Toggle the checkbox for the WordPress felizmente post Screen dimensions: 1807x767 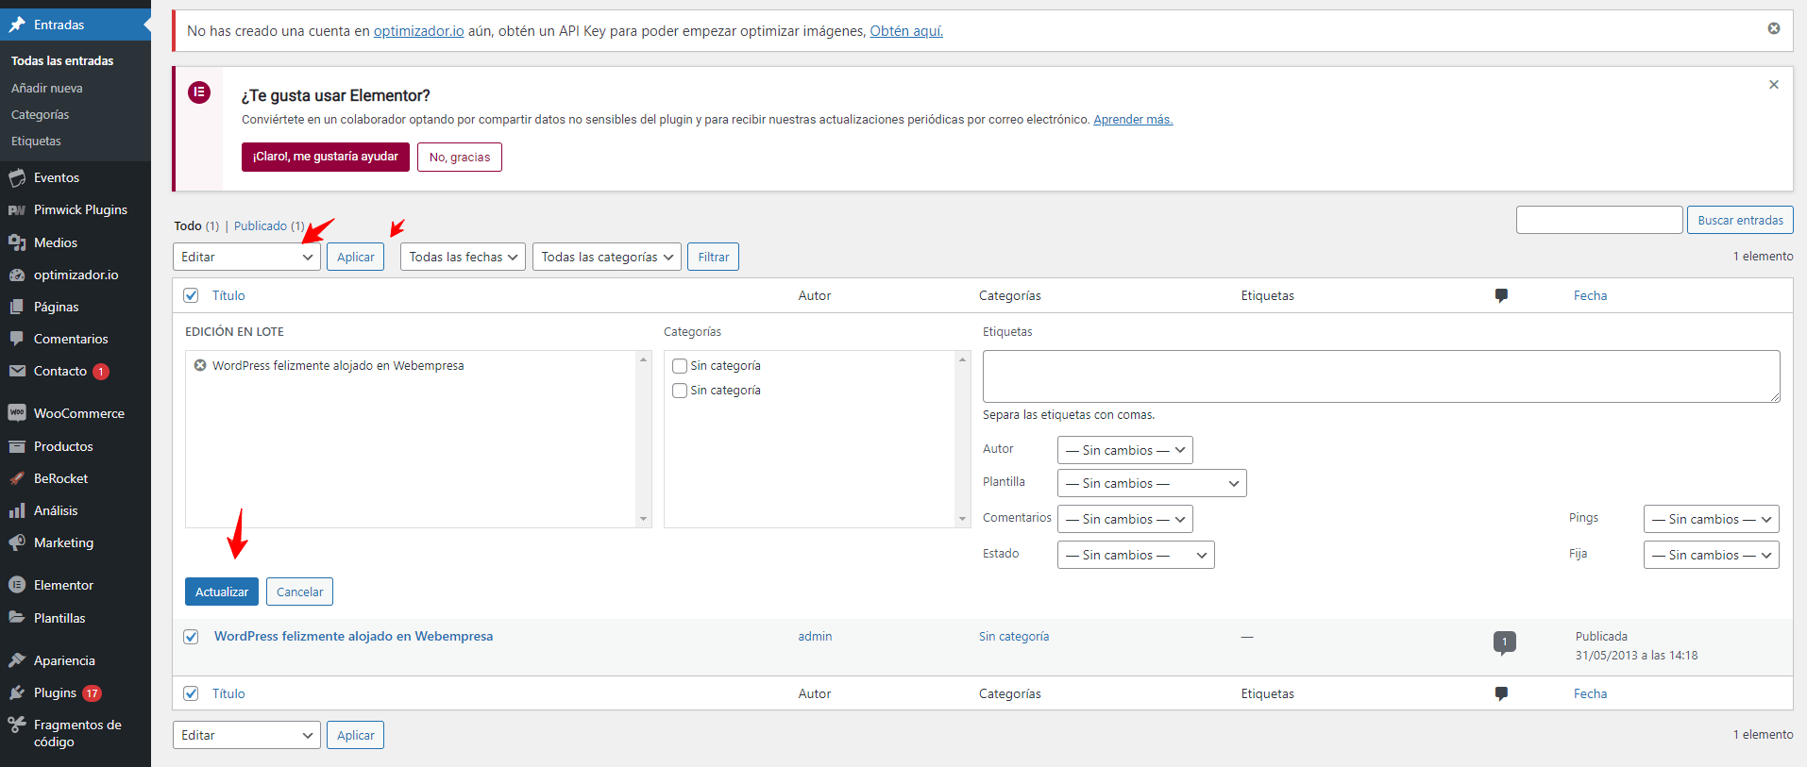click(x=192, y=637)
